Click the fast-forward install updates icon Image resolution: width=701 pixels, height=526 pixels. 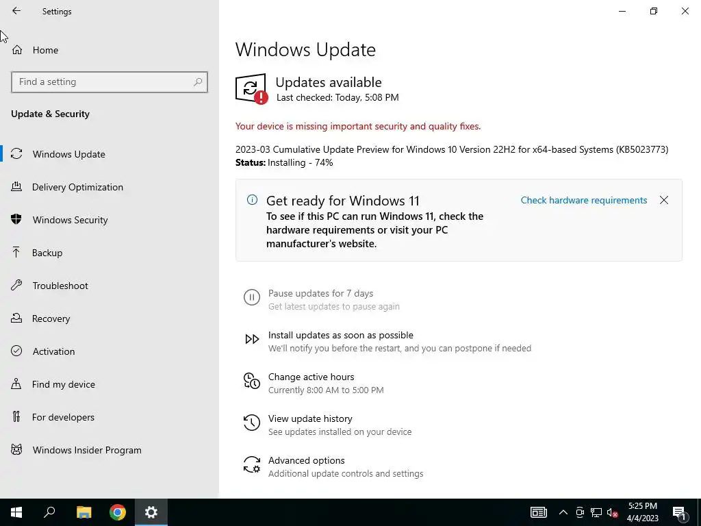pyautogui.click(x=252, y=339)
